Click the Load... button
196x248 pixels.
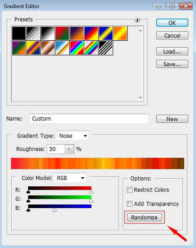pyautogui.click(x=172, y=52)
